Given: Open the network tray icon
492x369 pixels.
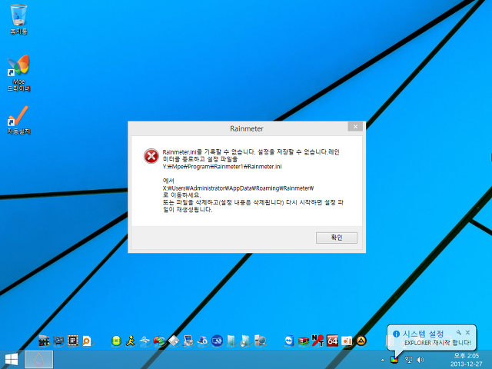Looking at the screenshot, I should click(x=408, y=360).
